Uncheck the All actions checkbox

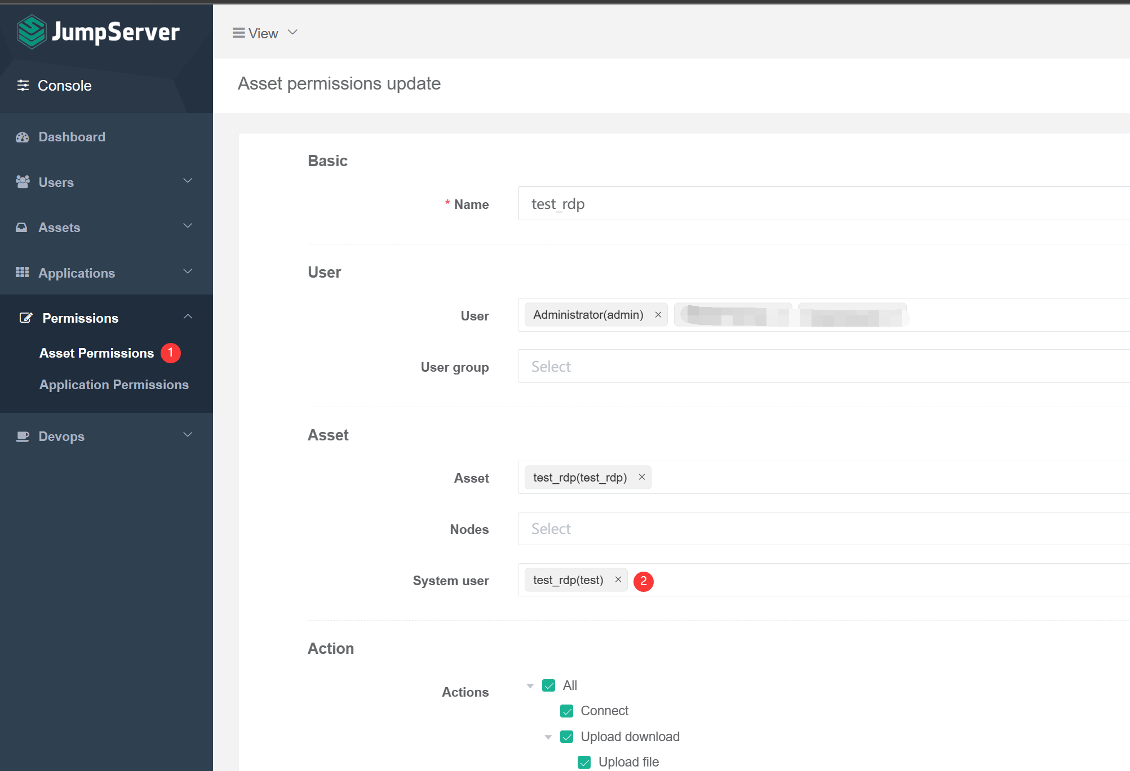(548, 685)
